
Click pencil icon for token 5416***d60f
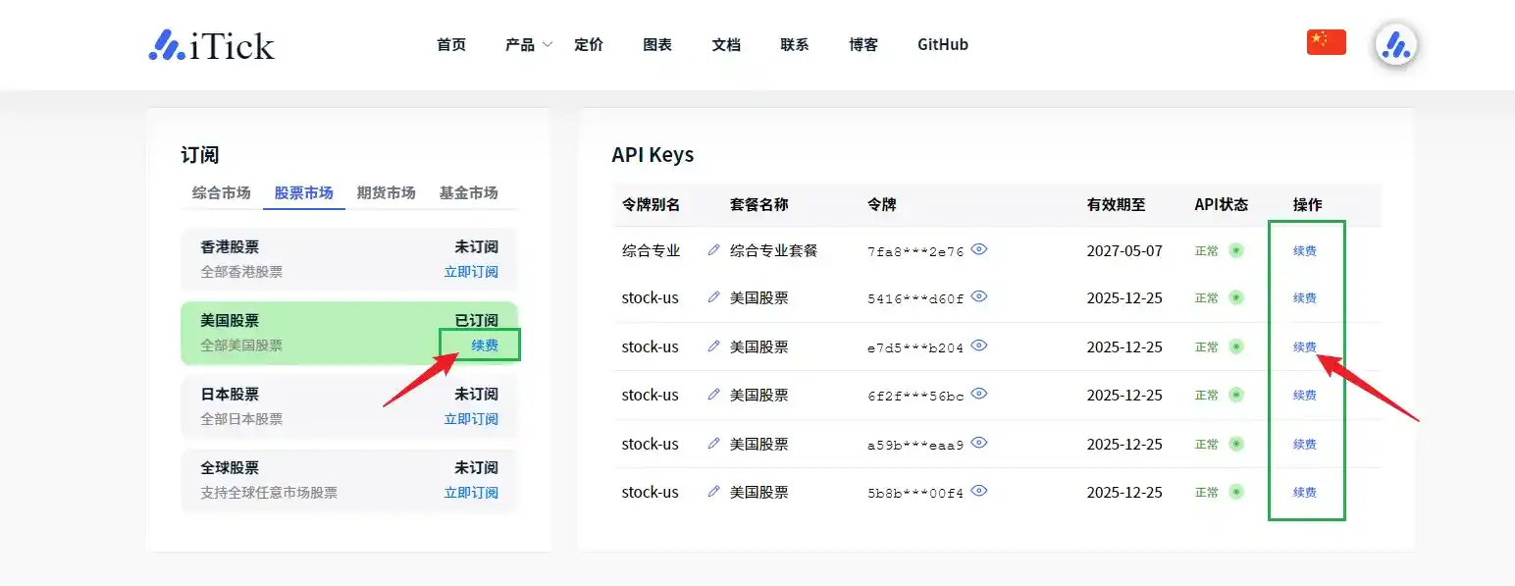click(x=713, y=297)
